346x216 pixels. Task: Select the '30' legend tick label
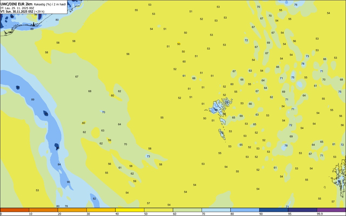click(88, 214)
